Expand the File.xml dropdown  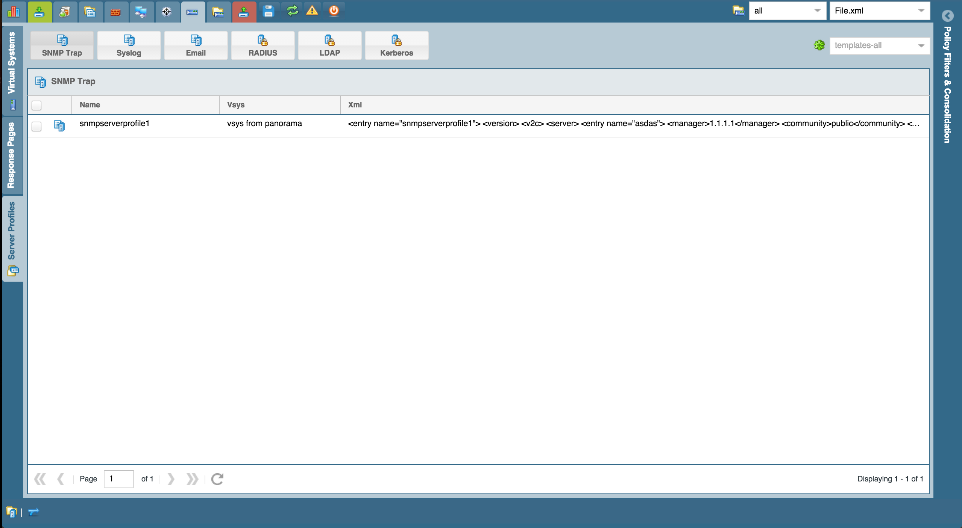921,11
